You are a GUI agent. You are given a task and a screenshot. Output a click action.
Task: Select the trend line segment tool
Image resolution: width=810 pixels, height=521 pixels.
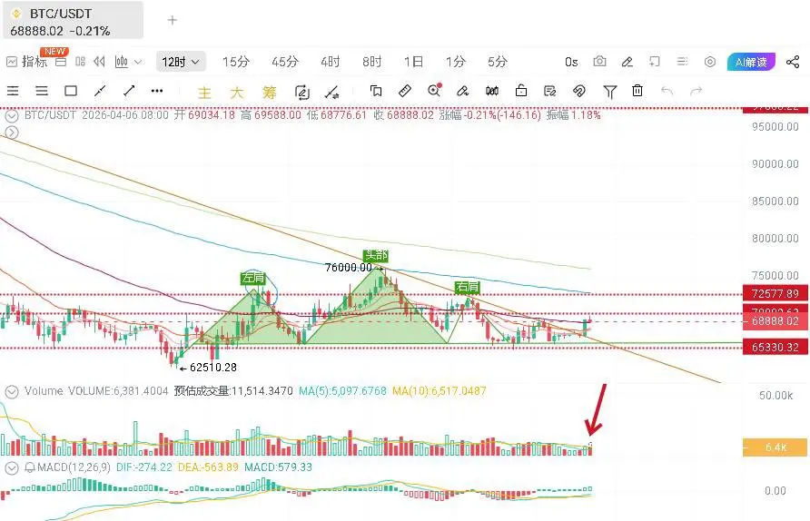(x=100, y=92)
